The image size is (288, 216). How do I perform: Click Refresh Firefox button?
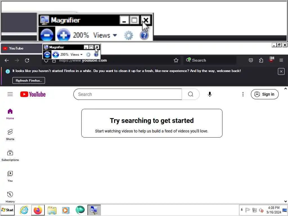(x=29, y=80)
